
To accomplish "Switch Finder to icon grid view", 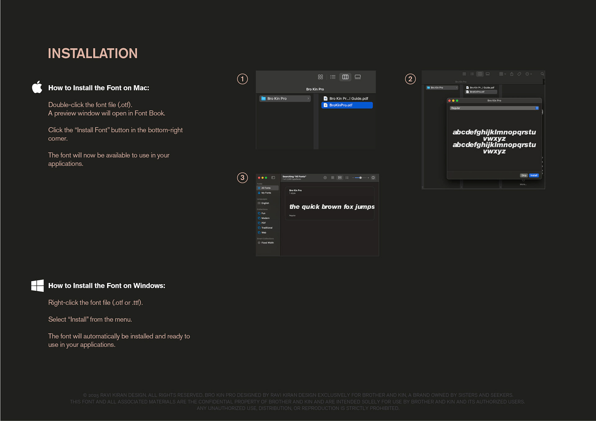I will (x=320, y=77).
